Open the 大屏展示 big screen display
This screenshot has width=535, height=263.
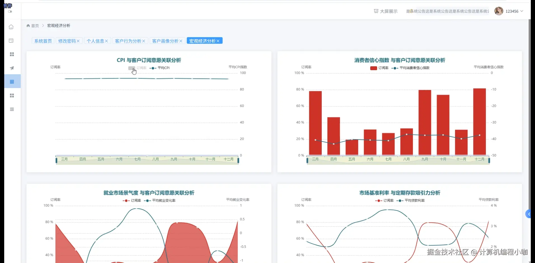click(386, 11)
